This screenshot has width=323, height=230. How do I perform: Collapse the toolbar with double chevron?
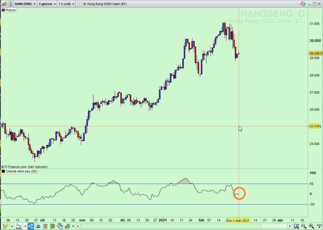[x=73, y=226]
